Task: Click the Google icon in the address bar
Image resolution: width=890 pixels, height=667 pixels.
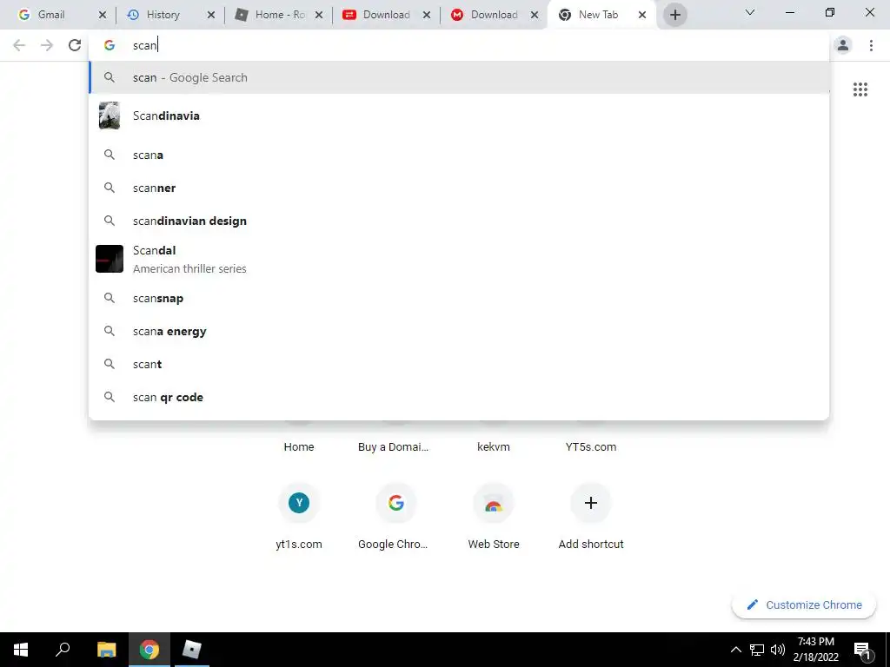Action: click(x=110, y=45)
